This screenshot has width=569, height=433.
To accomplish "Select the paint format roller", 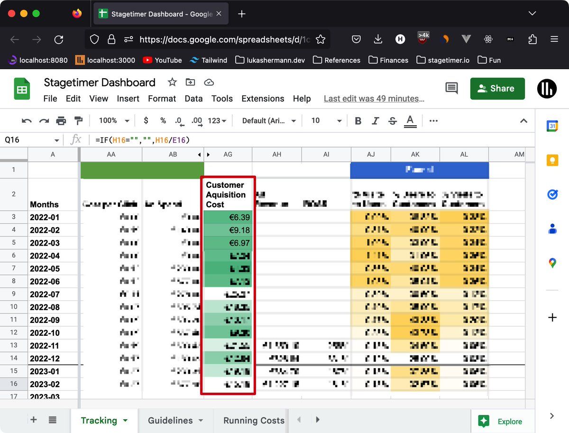I will tap(79, 121).
